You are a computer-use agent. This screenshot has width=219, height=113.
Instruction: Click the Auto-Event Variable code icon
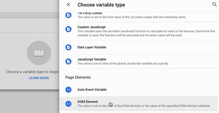pyautogui.click(x=68, y=90)
